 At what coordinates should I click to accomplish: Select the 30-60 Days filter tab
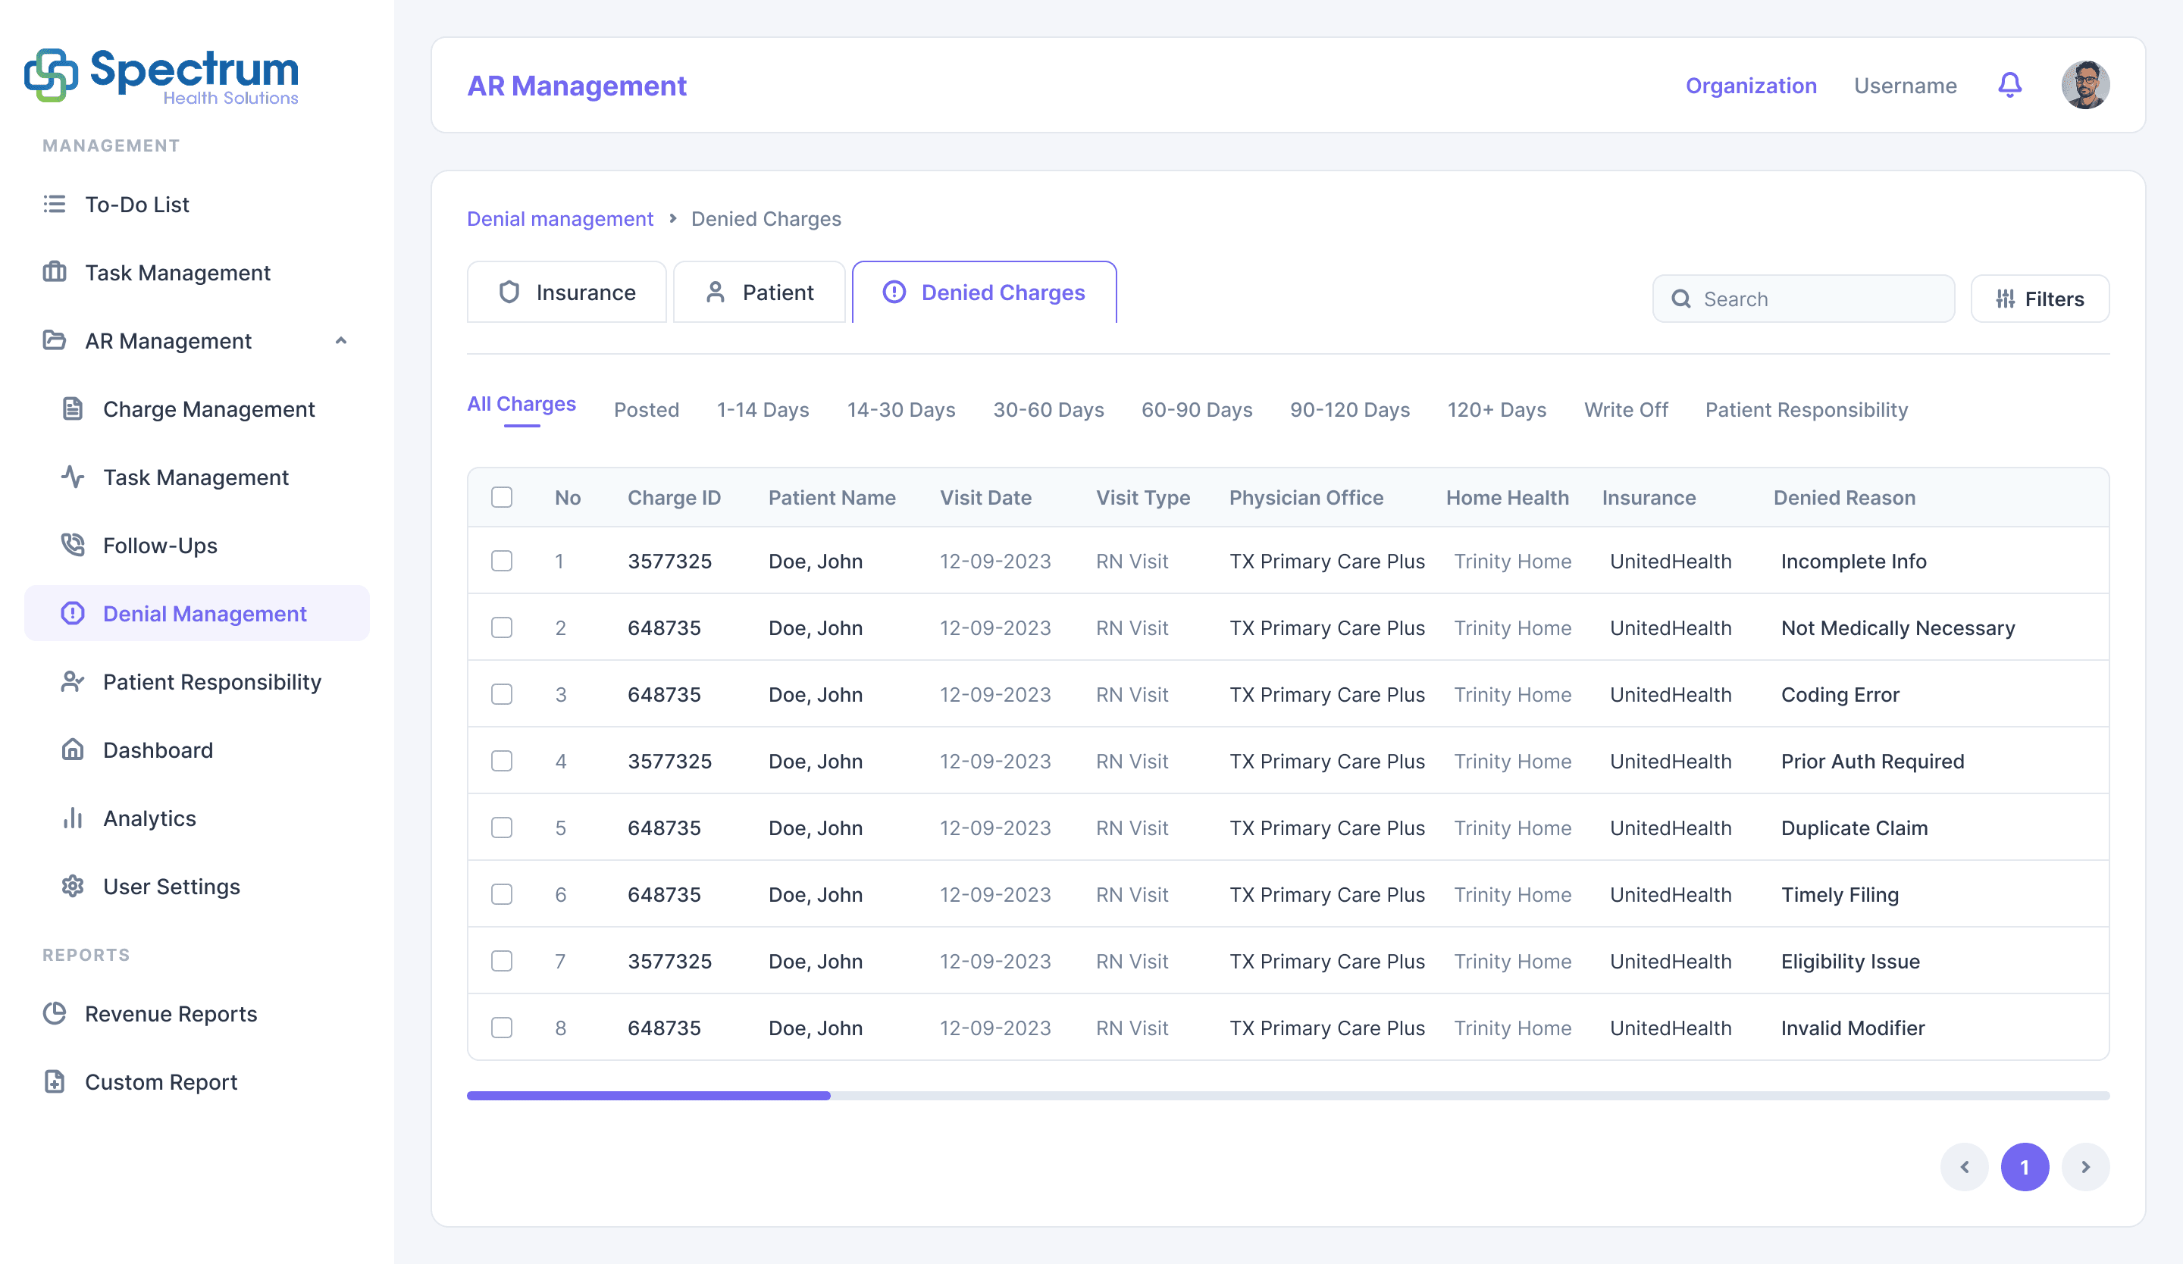pos(1048,409)
